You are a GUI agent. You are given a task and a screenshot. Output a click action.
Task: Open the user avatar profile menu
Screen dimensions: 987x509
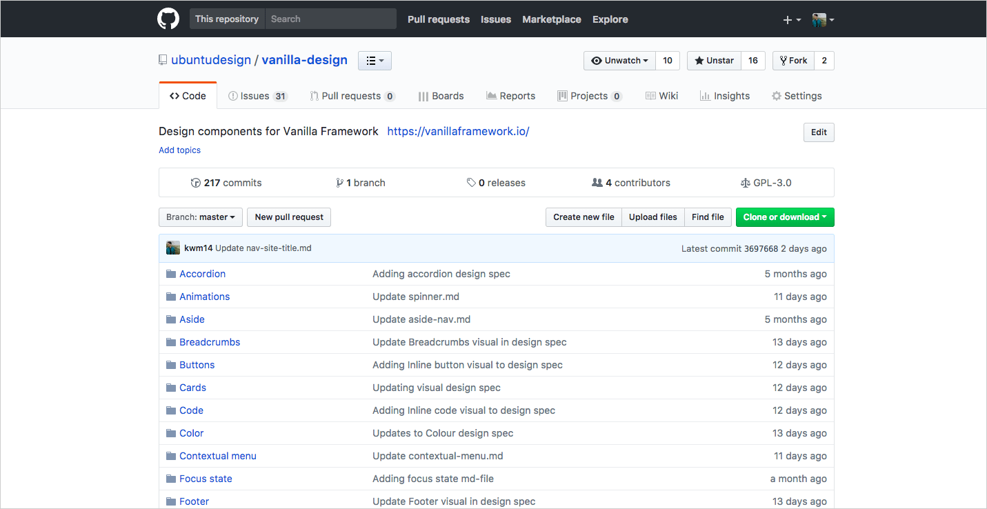[x=823, y=20]
